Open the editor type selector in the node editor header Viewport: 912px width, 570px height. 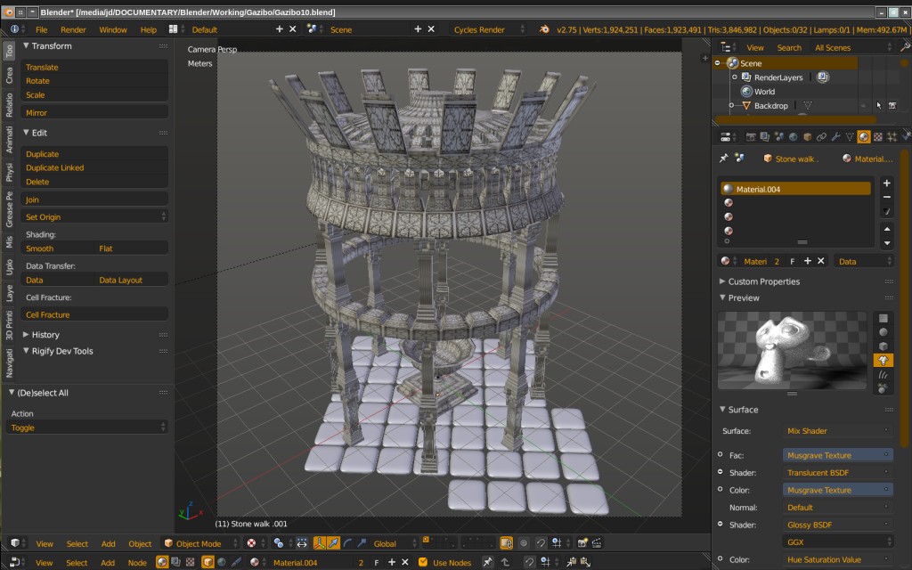coord(14,562)
